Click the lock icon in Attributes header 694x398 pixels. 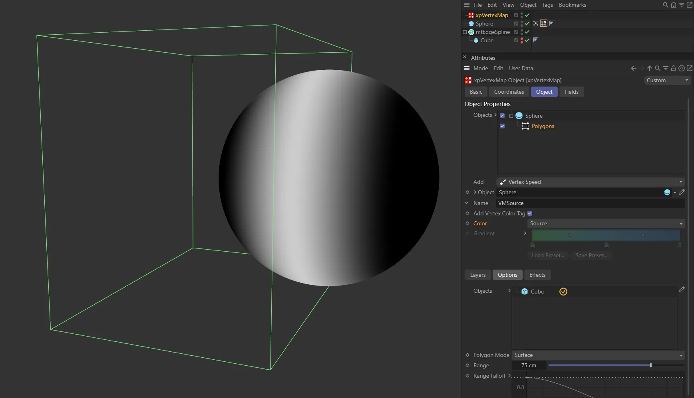674,68
